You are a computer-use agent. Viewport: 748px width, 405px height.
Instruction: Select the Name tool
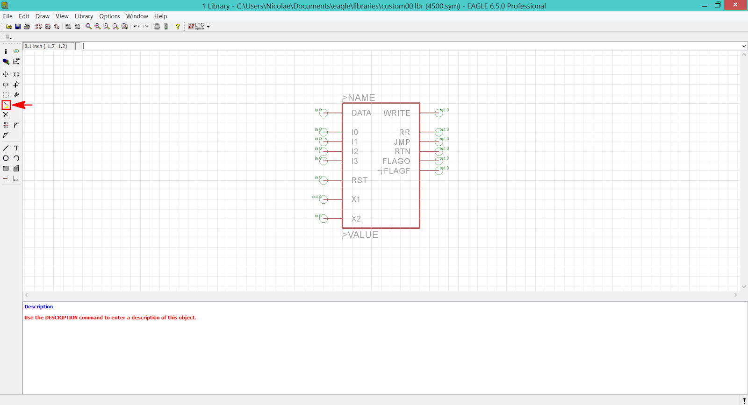6,125
